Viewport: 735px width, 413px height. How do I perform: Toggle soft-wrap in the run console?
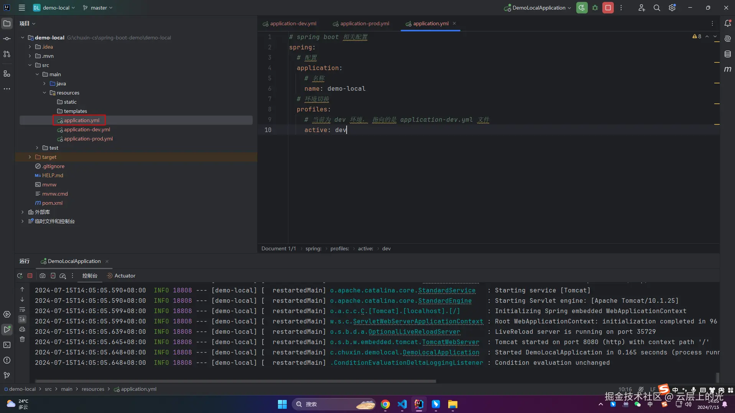pyautogui.click(x=22, y=309)
